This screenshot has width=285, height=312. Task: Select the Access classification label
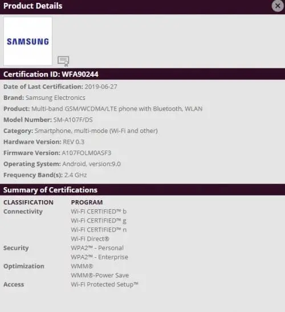coord(14,285)
